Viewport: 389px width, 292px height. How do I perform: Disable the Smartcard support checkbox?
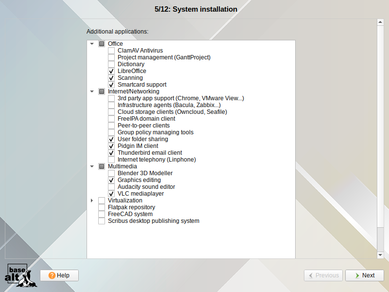(x=111, y=85)
